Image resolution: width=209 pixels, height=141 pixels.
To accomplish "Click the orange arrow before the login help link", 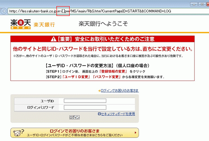I will [x=99, y=91].
